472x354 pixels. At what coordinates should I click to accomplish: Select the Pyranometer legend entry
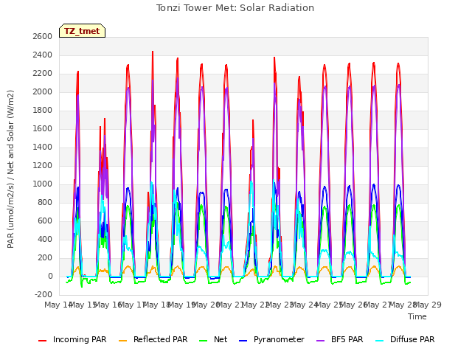click(x=272, y=339)
